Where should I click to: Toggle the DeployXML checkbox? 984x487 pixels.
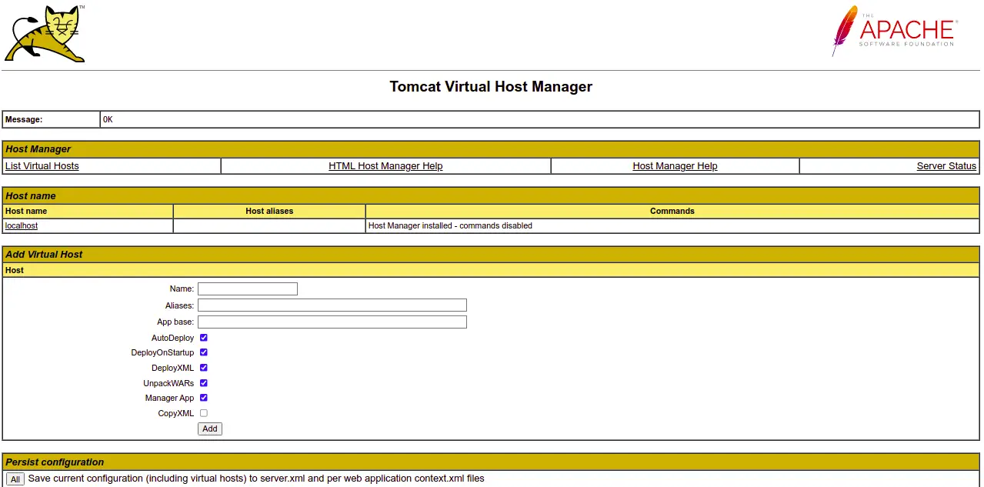pos(204,368)
